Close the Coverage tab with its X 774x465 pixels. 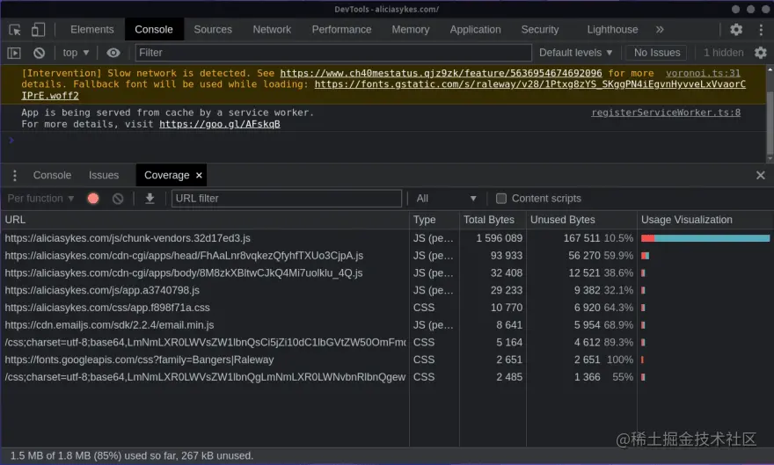(x=199, y=175)
